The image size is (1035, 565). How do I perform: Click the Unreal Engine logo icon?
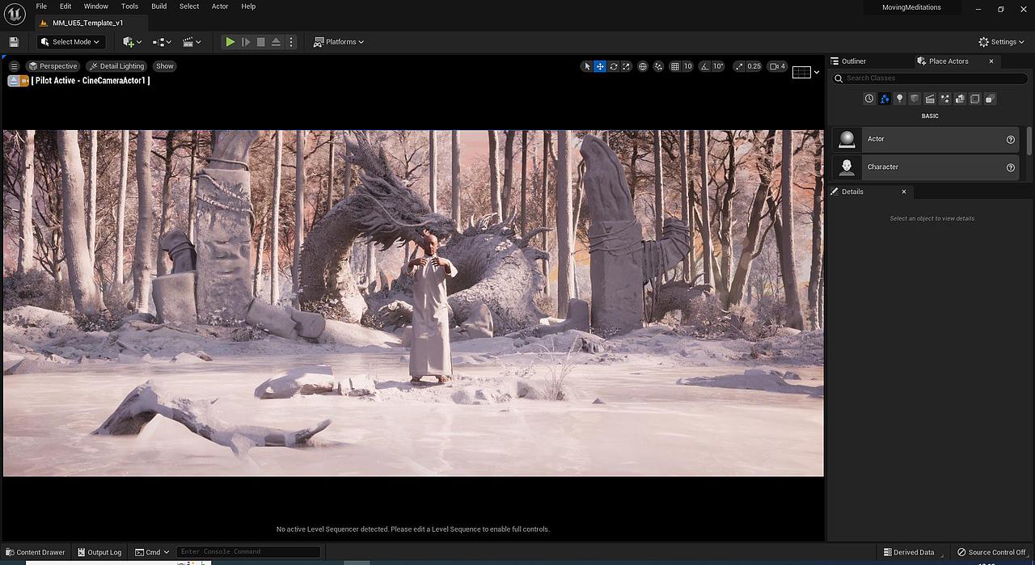pos(15,14)
